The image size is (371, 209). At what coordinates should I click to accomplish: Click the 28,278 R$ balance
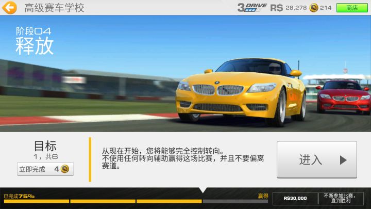[296, 8]
